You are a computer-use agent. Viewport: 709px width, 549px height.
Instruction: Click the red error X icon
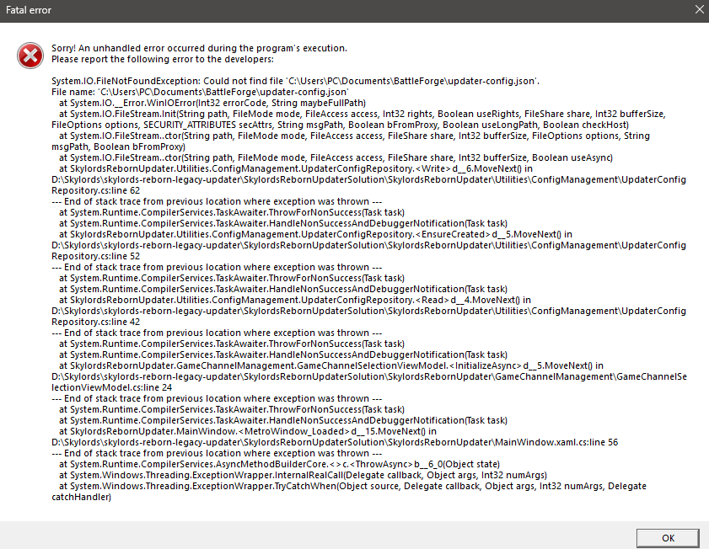coord(30,56)
